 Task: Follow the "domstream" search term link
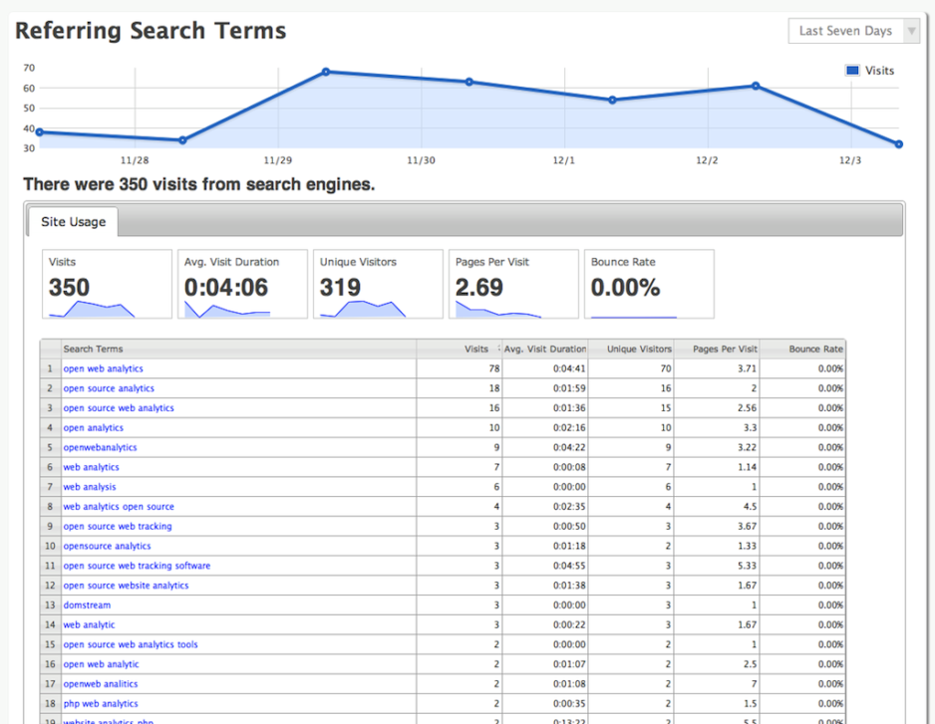[x=87, y=604]
